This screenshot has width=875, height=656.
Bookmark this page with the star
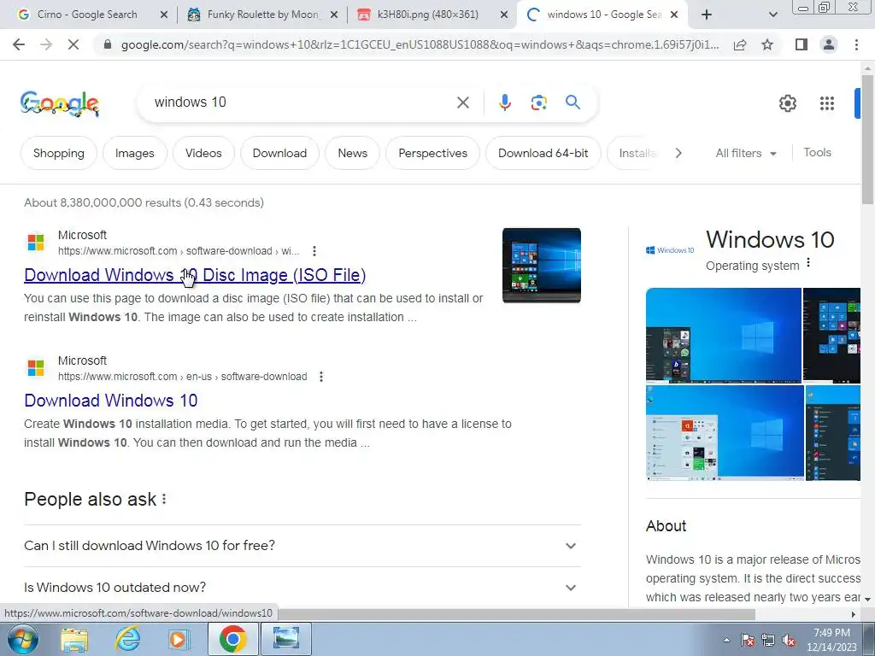pos(767,44)
